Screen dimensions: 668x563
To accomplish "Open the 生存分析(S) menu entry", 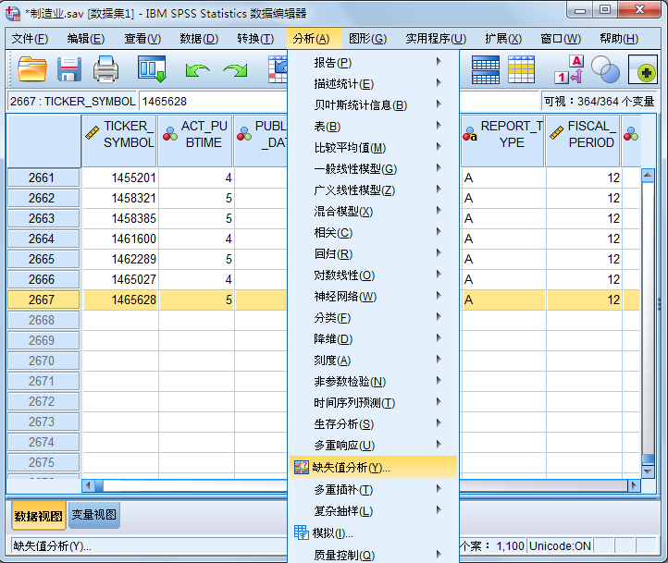I will pos(374,423).
